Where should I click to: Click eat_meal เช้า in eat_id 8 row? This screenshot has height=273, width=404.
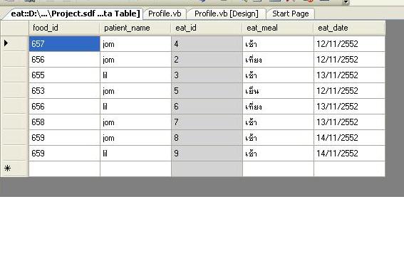[279, 138]
